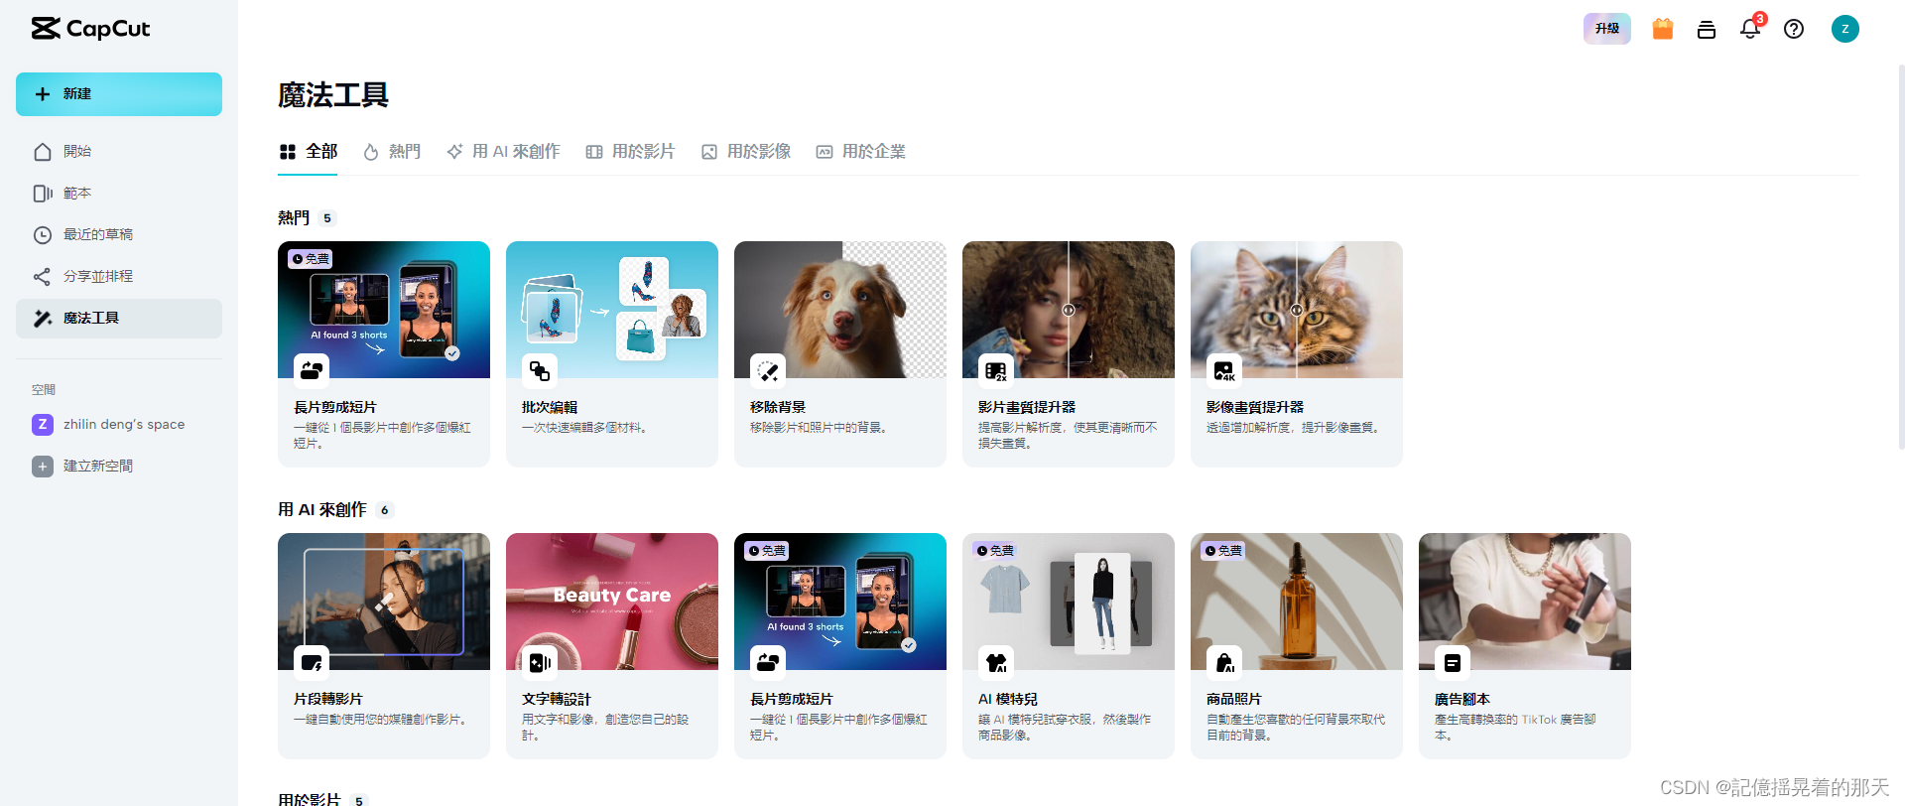Switch to the 熱門 tab
The image size is (1905, 806).
(x=392, y=152)
